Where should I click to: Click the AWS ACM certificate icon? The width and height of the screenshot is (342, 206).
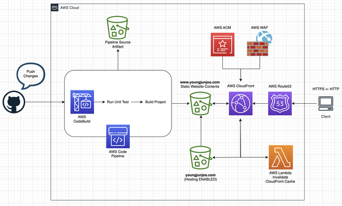click(x=222, y=44)
